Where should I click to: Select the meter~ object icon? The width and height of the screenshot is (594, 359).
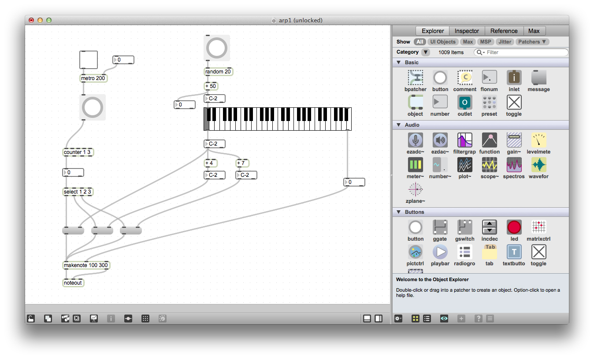click(x=415, y=165)
